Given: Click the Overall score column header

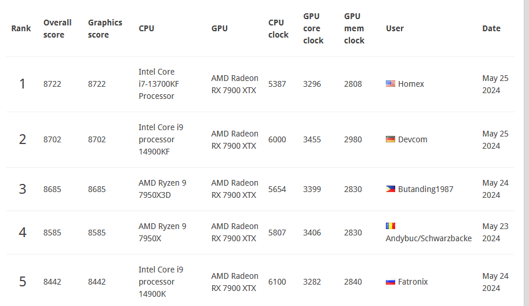Looking at the screenshot, I should pos(57,28).
